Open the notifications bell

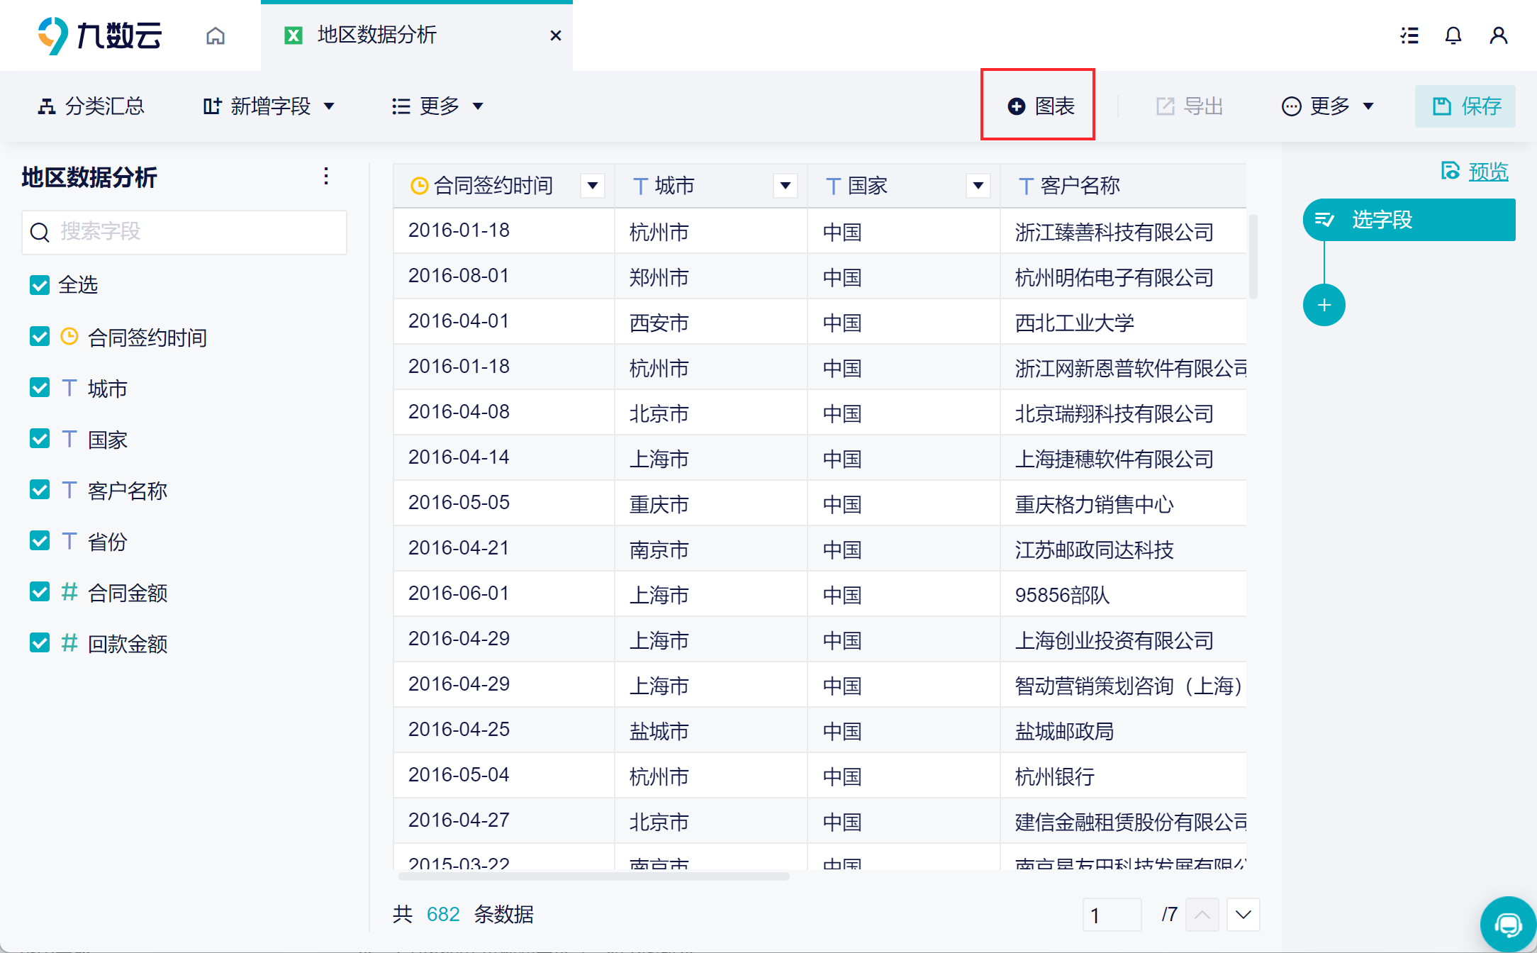click(1453, 35)
